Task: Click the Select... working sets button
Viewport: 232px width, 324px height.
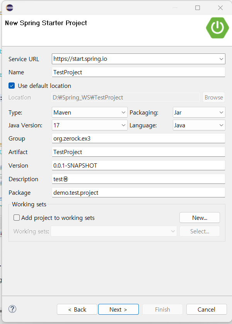Action: pyautogui.click(x=200, y=231)
